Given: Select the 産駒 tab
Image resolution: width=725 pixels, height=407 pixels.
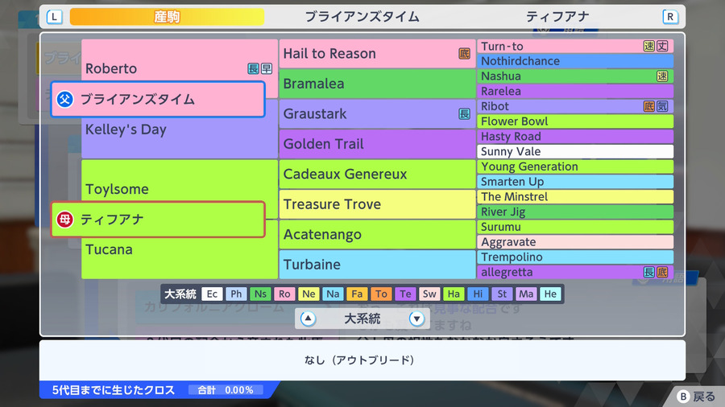Looking at the screenshot, I should click(x=167, y=17).
